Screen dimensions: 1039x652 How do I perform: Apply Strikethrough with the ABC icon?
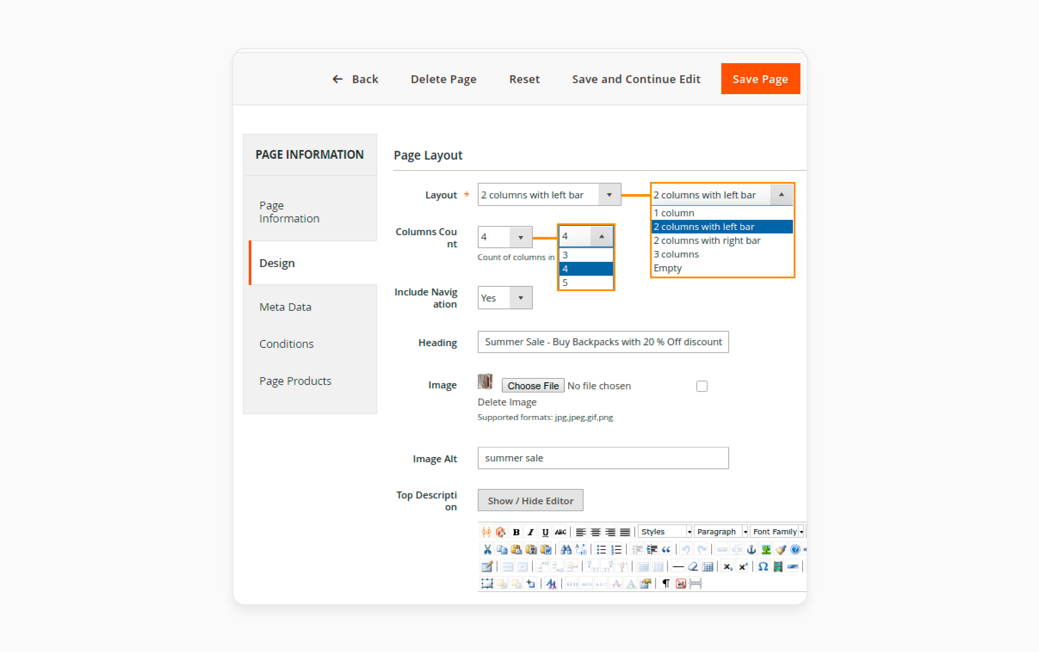(560, 532)
